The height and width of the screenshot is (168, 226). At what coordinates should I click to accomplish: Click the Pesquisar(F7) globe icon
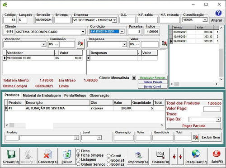(196, 154)
